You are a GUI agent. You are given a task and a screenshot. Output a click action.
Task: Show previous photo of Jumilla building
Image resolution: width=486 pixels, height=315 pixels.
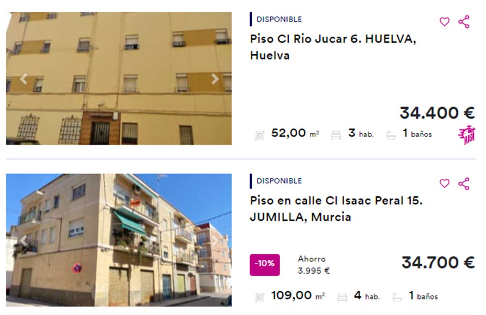coord(23,241)
